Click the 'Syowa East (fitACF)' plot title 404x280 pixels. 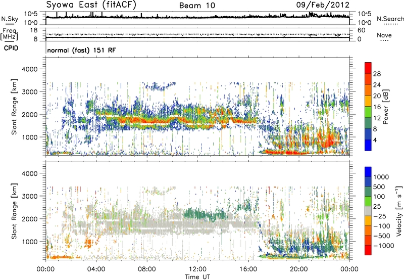pyautogui.click(x=91, y=5)
